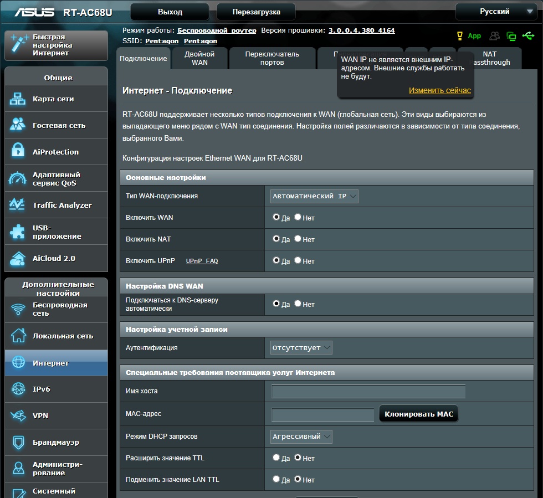Screen dimensions: 543x498
Task: Click the Изменить сейчас link
Action: click(x=440, y=90)
